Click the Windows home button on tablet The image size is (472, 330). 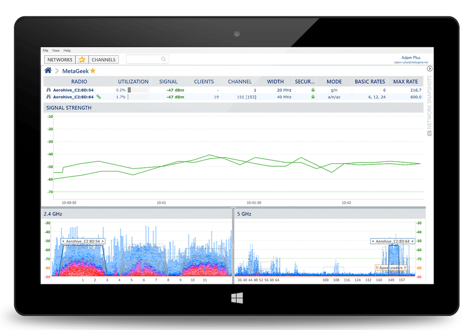click(237, 298)
